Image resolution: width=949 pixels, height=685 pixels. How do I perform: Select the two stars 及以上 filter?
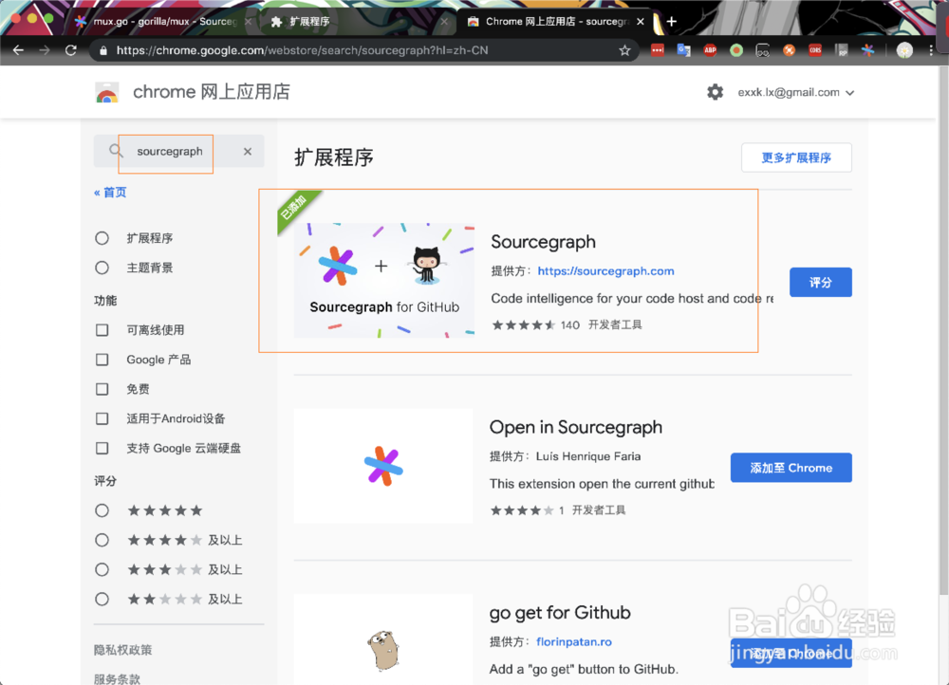(x=102, y=599)
